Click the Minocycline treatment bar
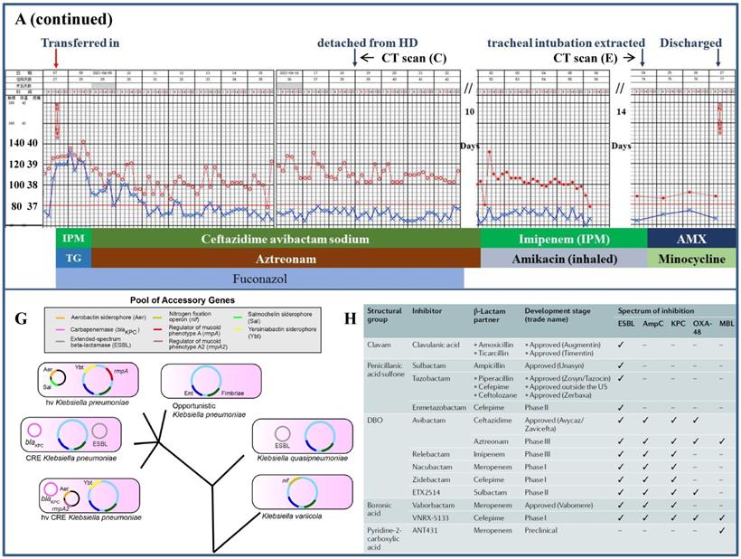 pyautogui.click(x=691, y=258)
